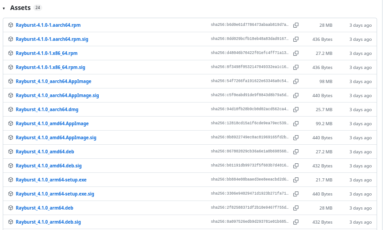
Task: Copy sha256 of Rayburst_4.1.0_arm64.deb.sig
Action: (x=296, y=222)
